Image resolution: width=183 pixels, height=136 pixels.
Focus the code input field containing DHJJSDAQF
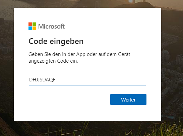87,80
